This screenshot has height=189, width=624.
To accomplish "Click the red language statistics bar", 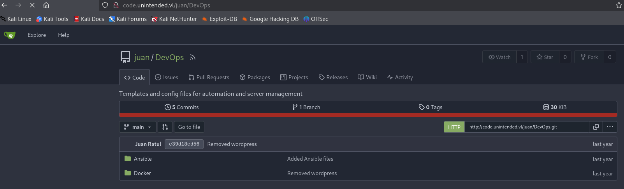I will [x=368, y=115].
